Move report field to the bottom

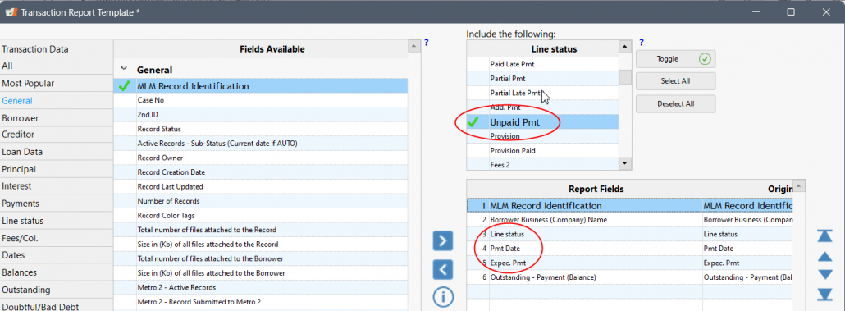825,295
